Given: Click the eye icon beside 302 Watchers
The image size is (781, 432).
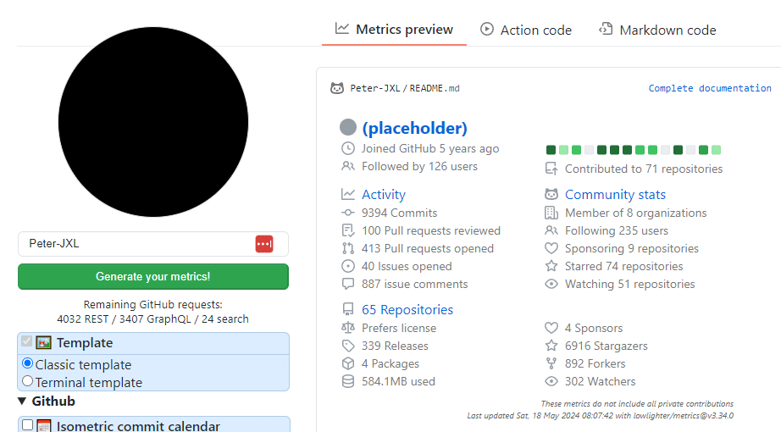Looking at the screenshot, I should (x=551, y=381).
